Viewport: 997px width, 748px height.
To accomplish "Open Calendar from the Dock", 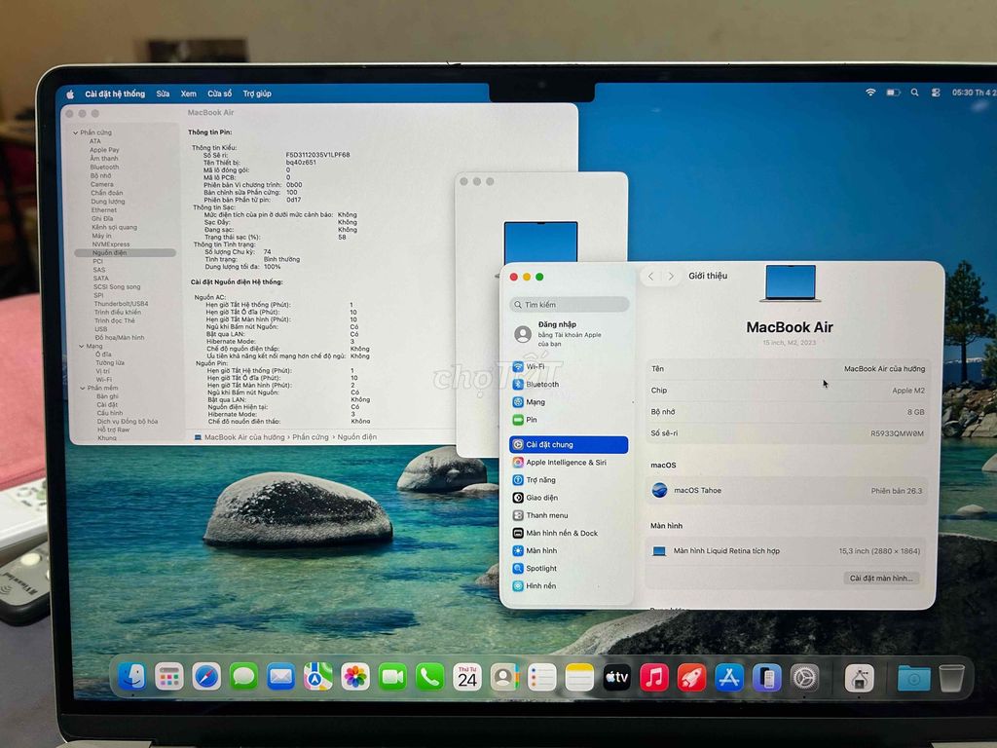I will [x=467, y=678].
